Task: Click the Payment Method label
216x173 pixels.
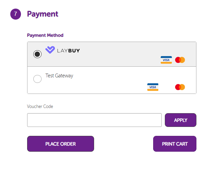Action: point(45,35)
